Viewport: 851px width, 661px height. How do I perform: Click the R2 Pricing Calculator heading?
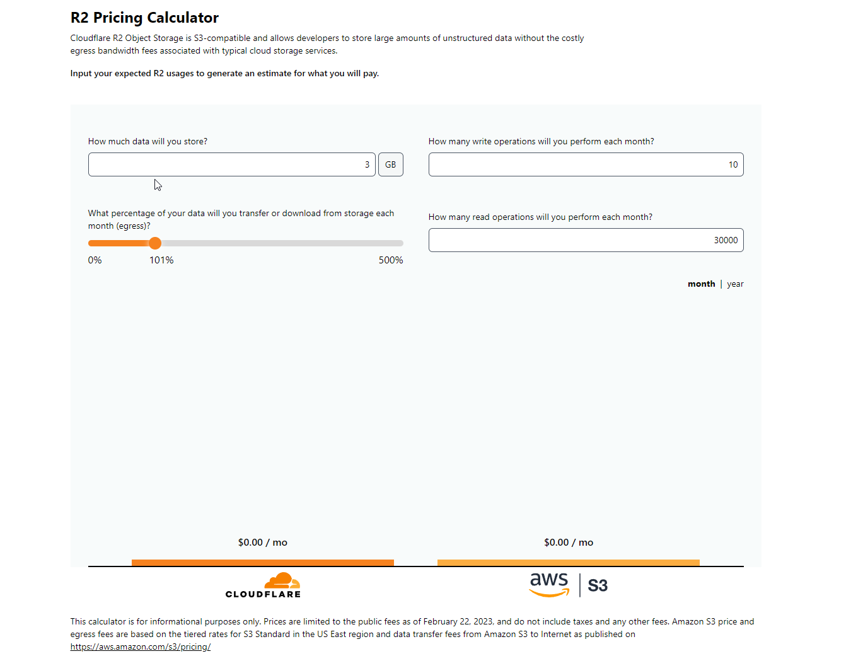pos(145,18)
